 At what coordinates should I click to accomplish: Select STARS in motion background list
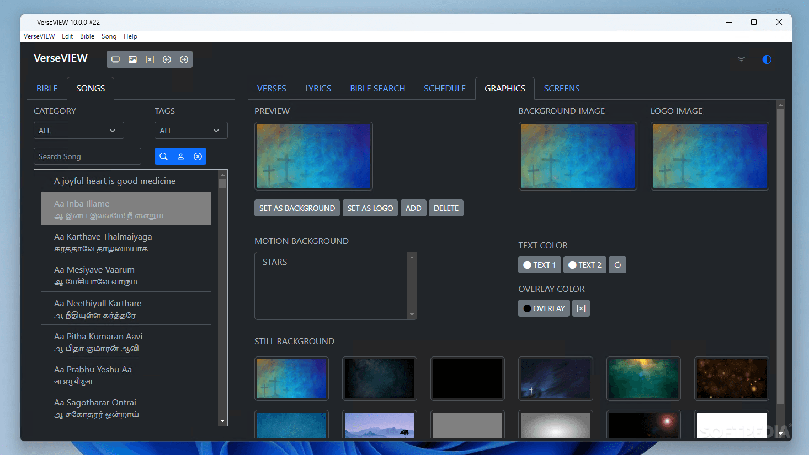tap(331, 262)
